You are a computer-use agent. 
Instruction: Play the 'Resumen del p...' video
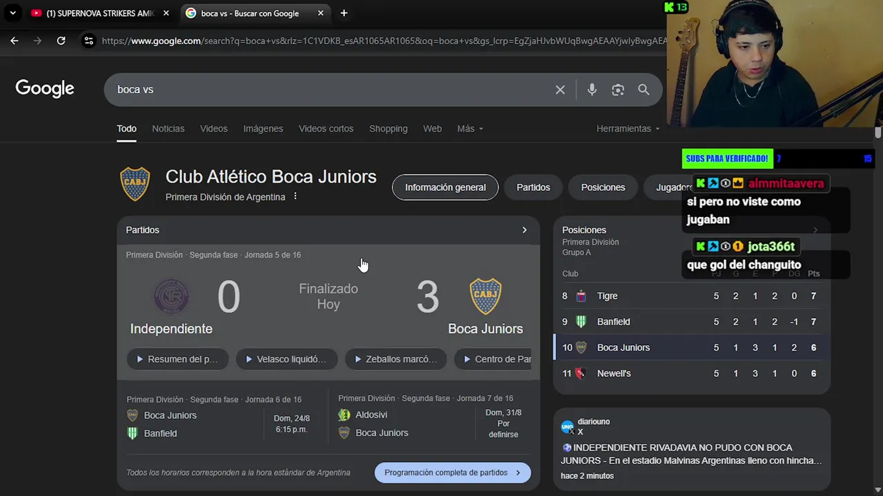point(177,359)
